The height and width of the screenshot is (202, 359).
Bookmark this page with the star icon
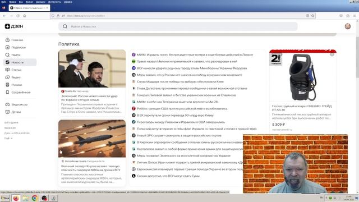point(313,16)
